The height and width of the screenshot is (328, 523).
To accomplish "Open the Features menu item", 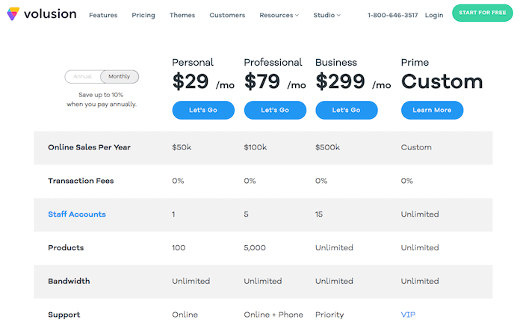I will 102,15.
